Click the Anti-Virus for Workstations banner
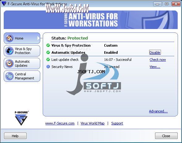Screen dimensions: 182x143 (x=90, y=20)
